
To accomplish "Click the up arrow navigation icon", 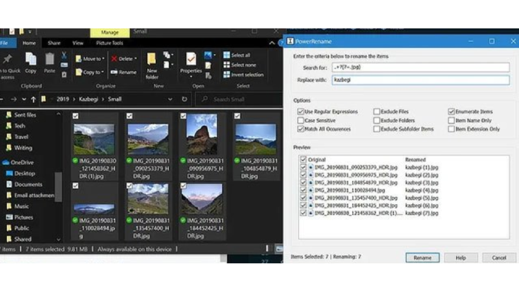I will coord(33,99).
